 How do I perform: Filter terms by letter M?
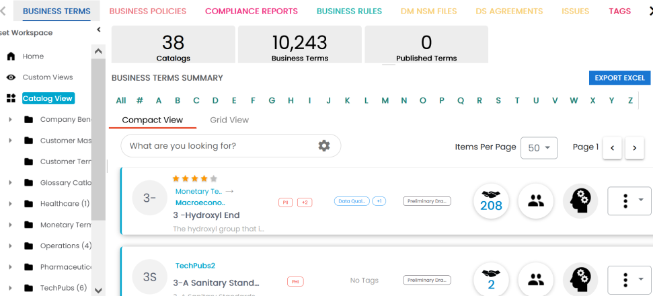(385, 101)
